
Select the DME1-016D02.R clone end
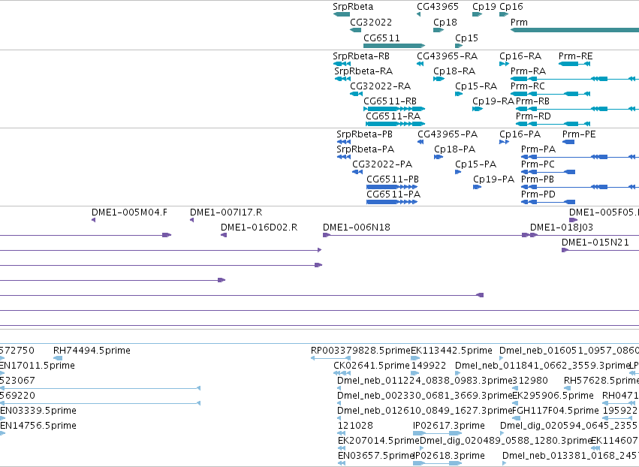click(x=224, y=235)
